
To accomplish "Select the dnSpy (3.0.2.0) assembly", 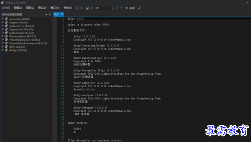I will coord(18,50).
